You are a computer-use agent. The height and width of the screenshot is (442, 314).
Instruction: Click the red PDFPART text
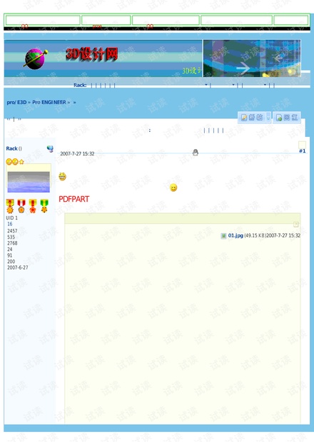(x=74, y=199)
